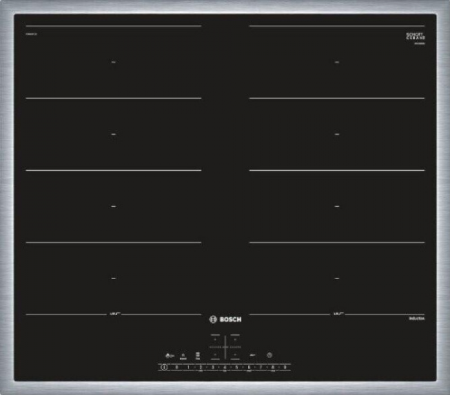
Task: Tap the child lock key icon
Action: [x=169, y=355]
